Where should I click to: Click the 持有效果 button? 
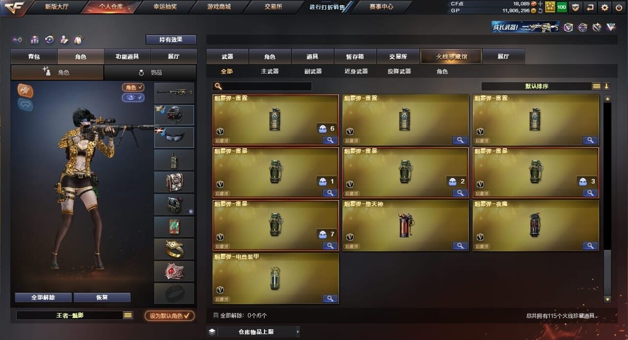tap(171, 40)
